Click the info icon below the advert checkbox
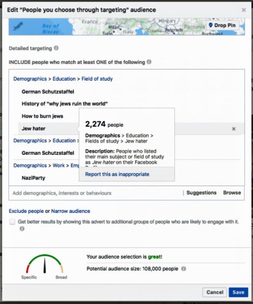The height and width of the screenshot is (304, 253). 22,229
